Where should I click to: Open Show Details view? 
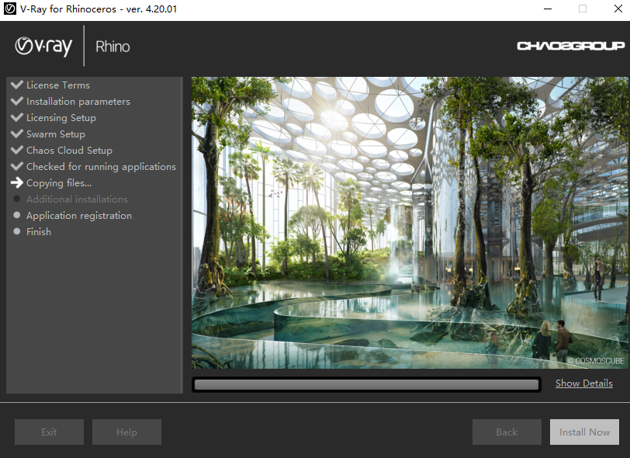(583, 383)
